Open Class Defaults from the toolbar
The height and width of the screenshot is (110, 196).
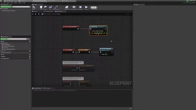pos(74,7)
